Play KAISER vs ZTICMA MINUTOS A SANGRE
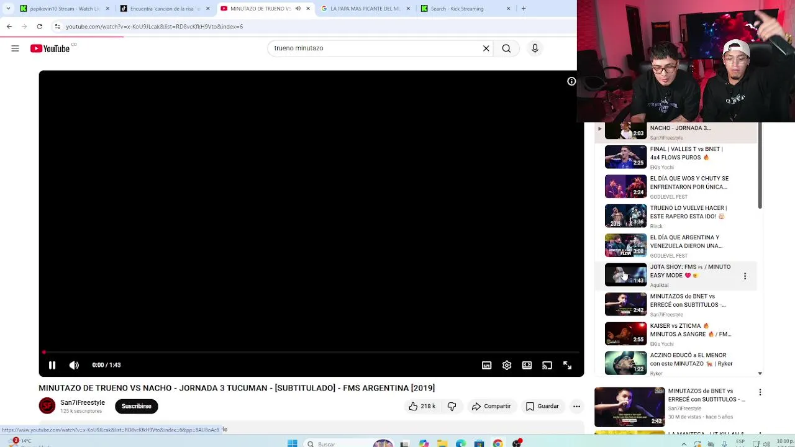 [675, 334]
